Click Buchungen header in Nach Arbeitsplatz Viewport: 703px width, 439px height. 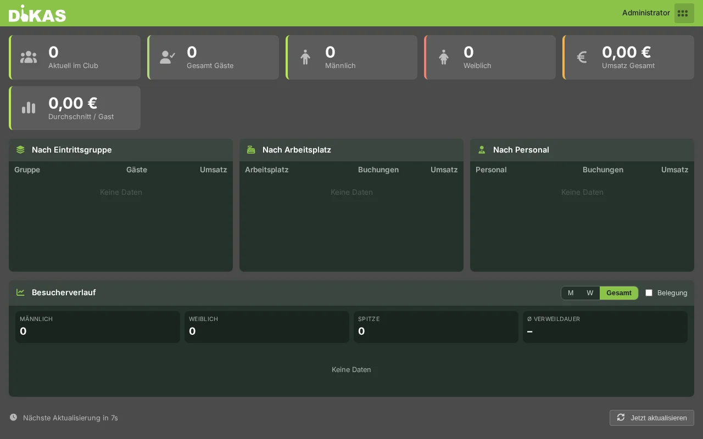(x=378, y=170)
